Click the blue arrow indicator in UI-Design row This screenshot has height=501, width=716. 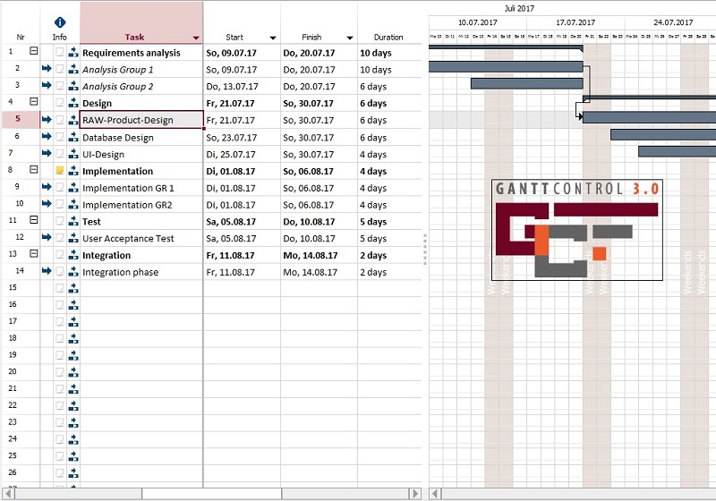point(47,153)
